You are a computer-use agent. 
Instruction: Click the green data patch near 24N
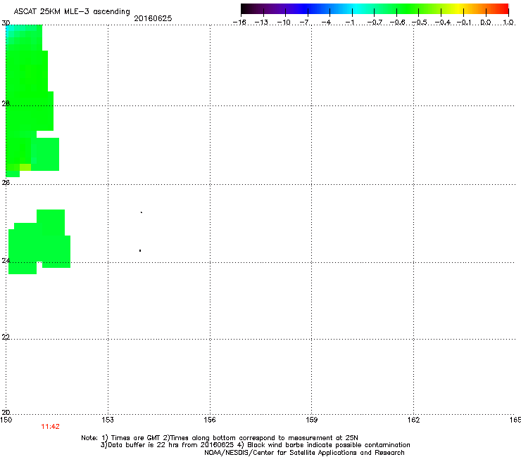(x=38, y=243)
